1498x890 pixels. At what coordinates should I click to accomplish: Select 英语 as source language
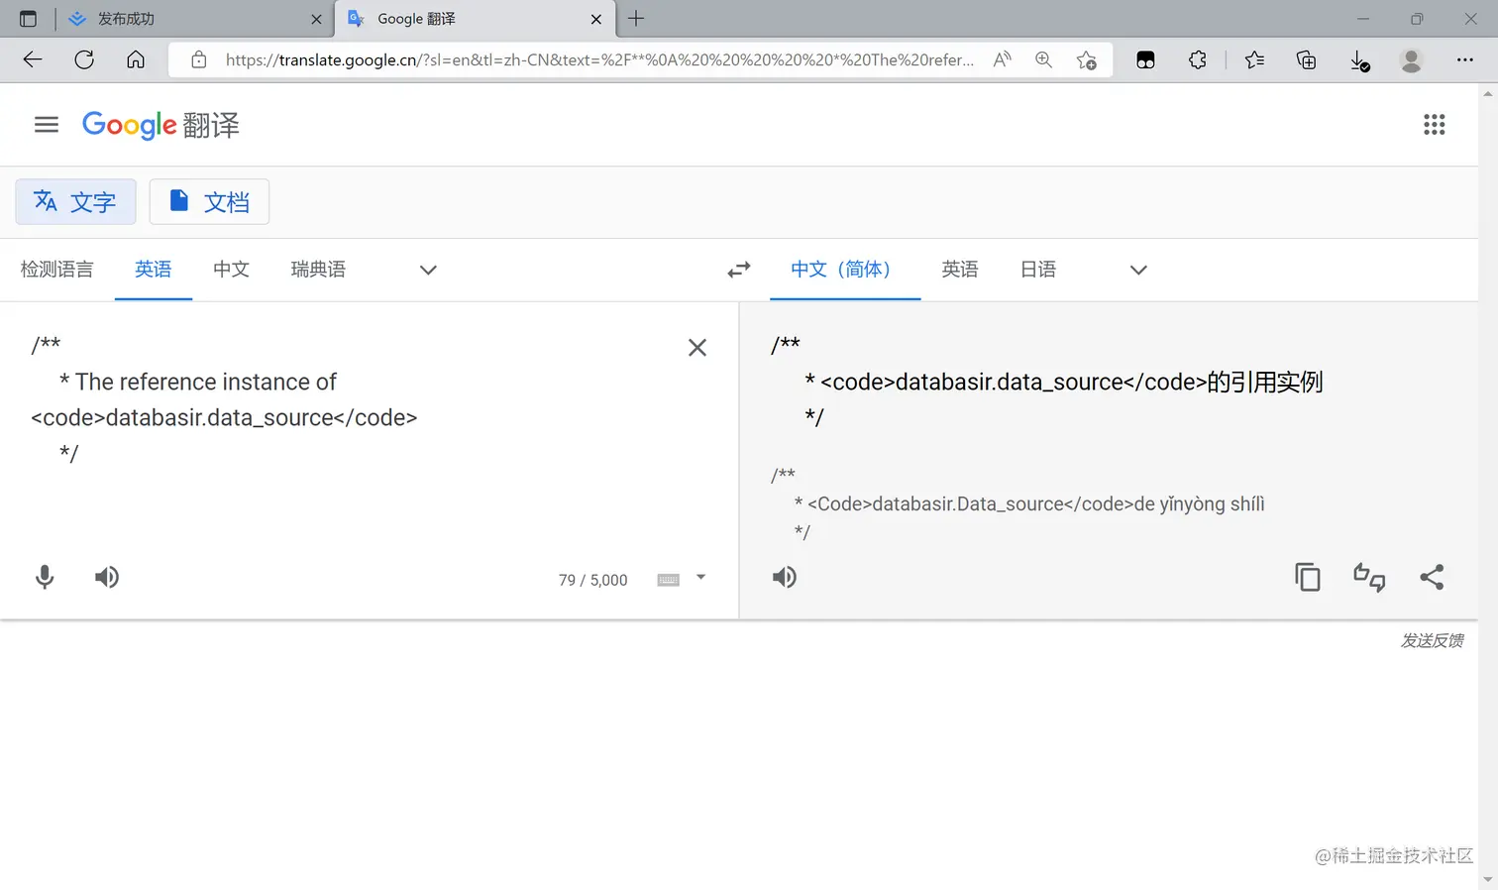pyautogui.click(x=154, y=270)
